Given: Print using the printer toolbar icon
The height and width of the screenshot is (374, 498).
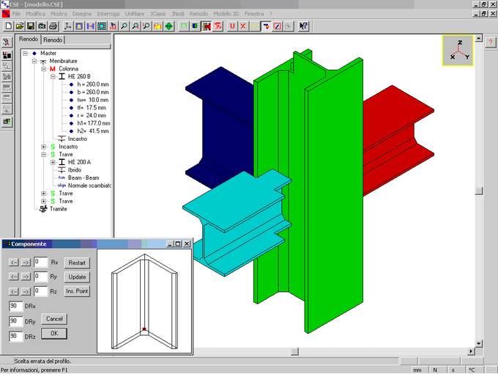Looking at the screenshot, I should [x=53, y=26].
